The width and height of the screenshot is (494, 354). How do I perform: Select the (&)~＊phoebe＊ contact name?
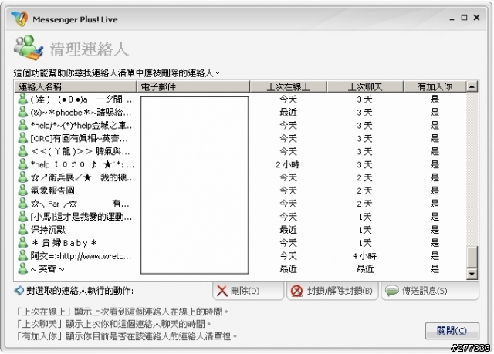tap(81, 113)
